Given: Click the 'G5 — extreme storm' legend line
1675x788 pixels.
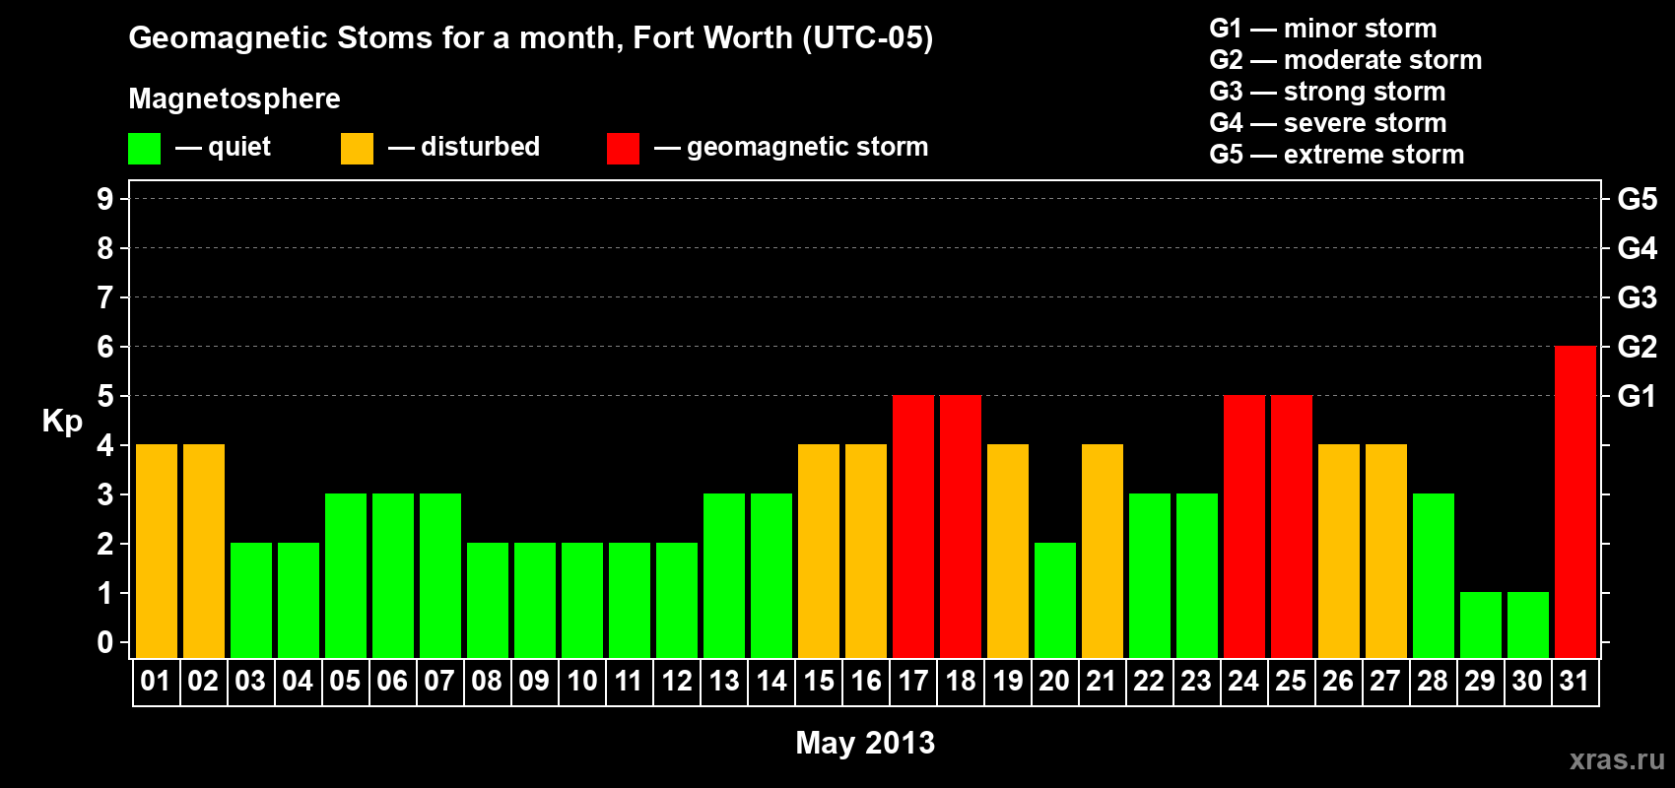Looking at the screenshot, I should pyautogui.click(x=1337, y=155).
